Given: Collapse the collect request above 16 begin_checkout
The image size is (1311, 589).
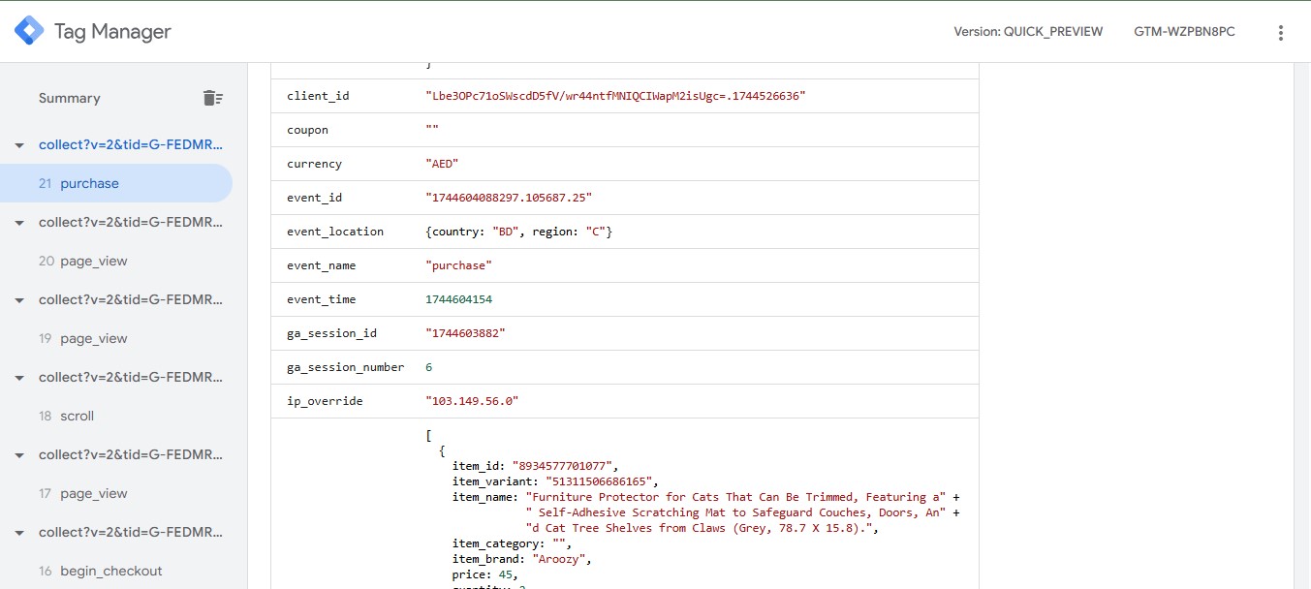Looking at the screenshot, I should (x=18, y=533).
